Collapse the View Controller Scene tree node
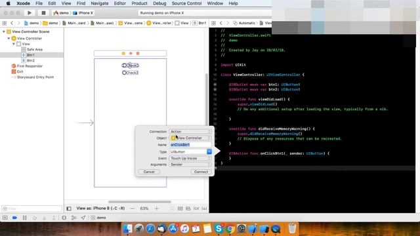 pyautogui.click(x=4, y=31)
